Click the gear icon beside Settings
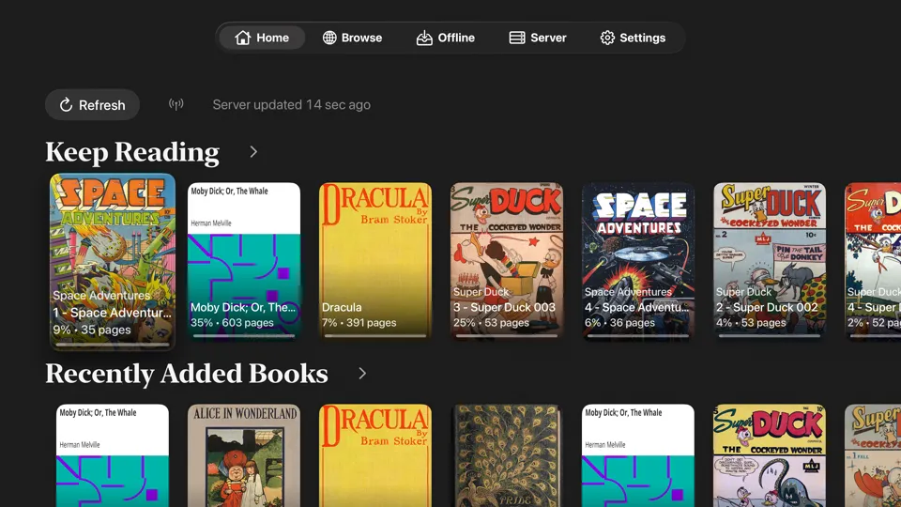Image resolution: width=901 pixels, height=507 pixels. (x=607, y=38)
